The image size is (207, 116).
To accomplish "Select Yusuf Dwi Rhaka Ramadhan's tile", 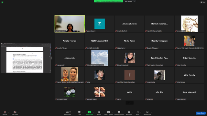I will [x=129, y=75].
